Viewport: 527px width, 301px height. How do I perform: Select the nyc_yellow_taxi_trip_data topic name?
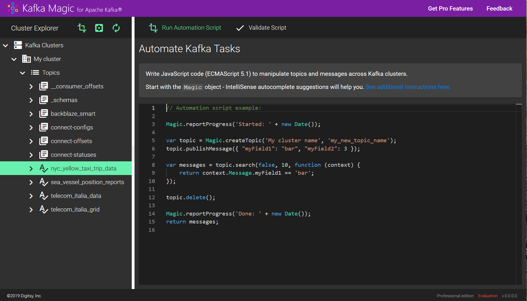pyautogui.click(x=84, y=168)
